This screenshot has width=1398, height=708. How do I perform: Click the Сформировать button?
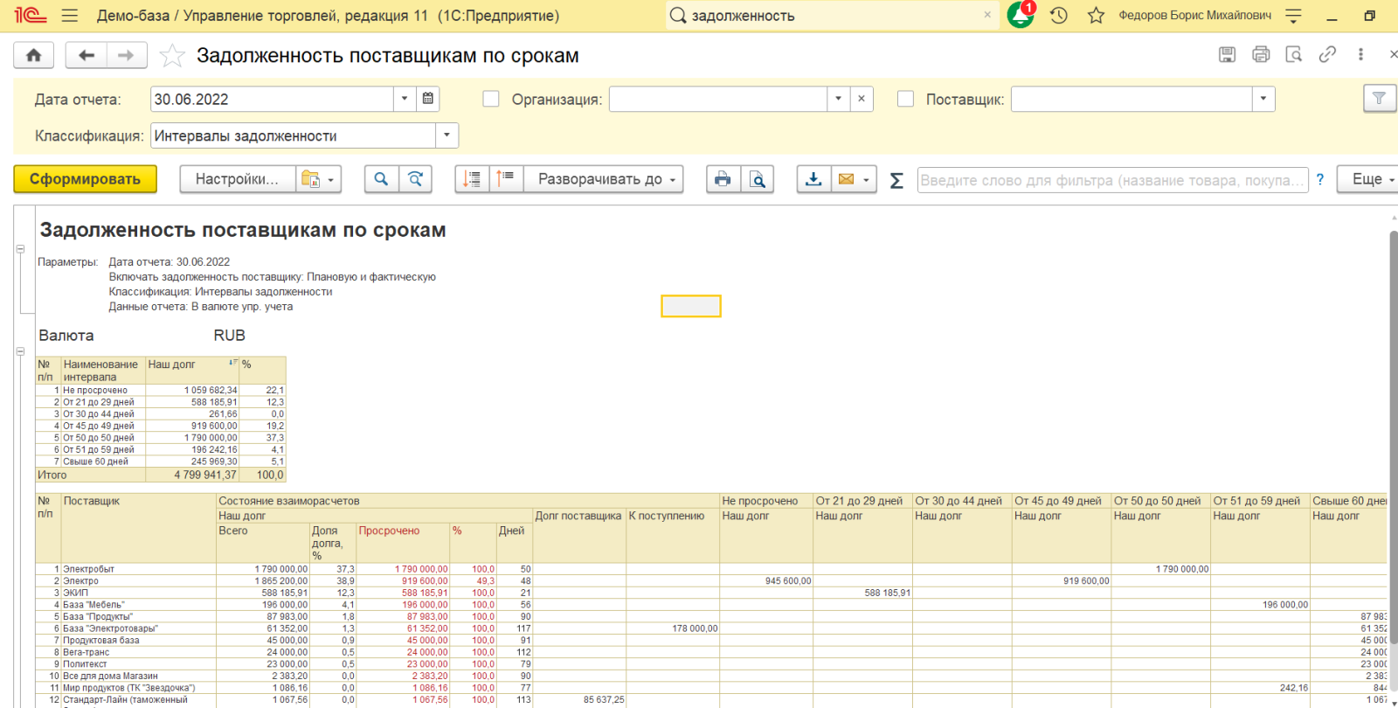pyautogui.click(x=85, y=179)
